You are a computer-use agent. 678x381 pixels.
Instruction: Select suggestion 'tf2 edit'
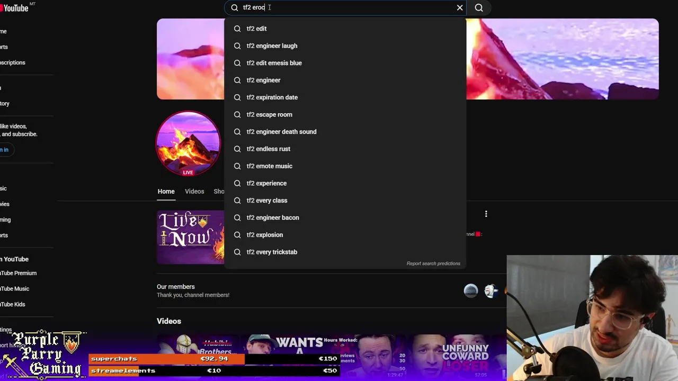(345, 29)
